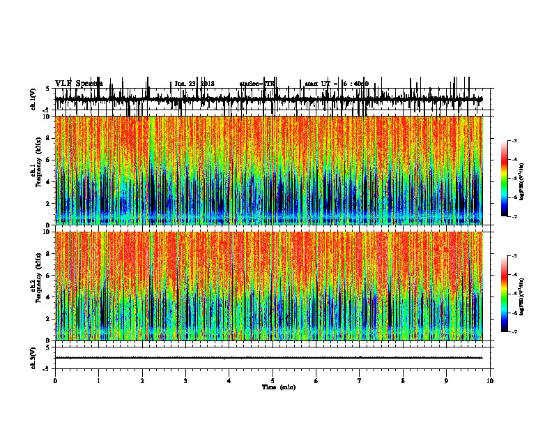
Task: Click the -7 tick on ch.2 colorbar
Action: pos(514,331)
